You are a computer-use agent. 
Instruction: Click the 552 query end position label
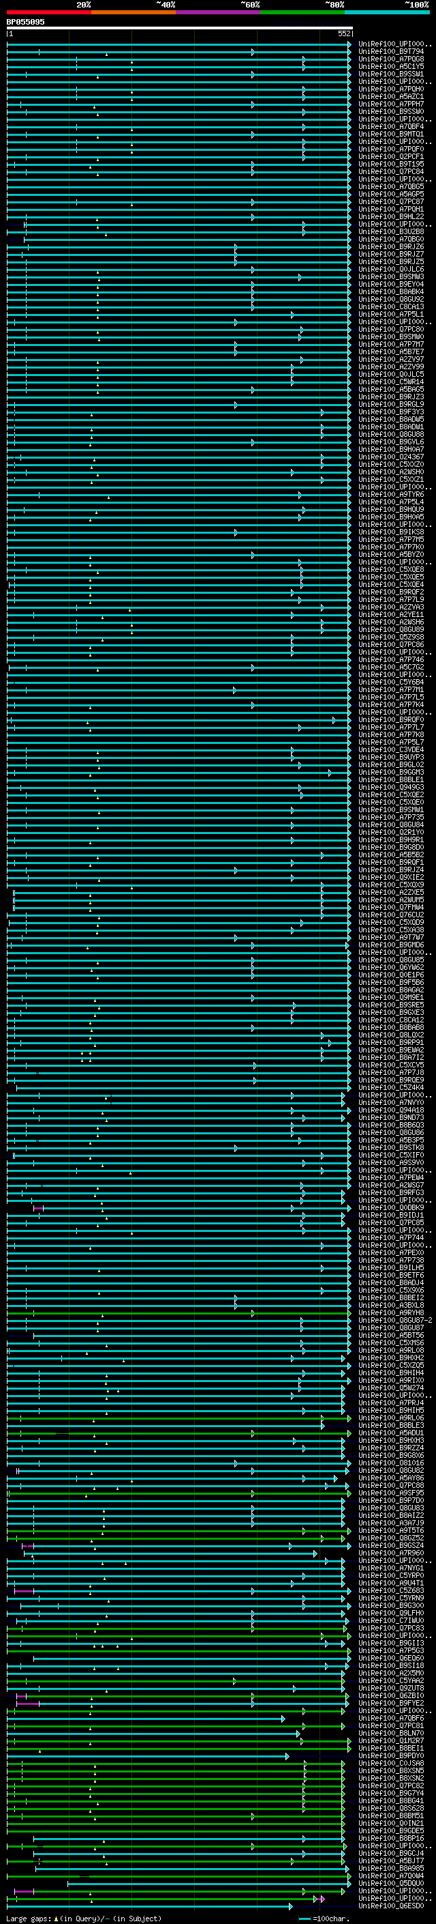coord(343,33)
